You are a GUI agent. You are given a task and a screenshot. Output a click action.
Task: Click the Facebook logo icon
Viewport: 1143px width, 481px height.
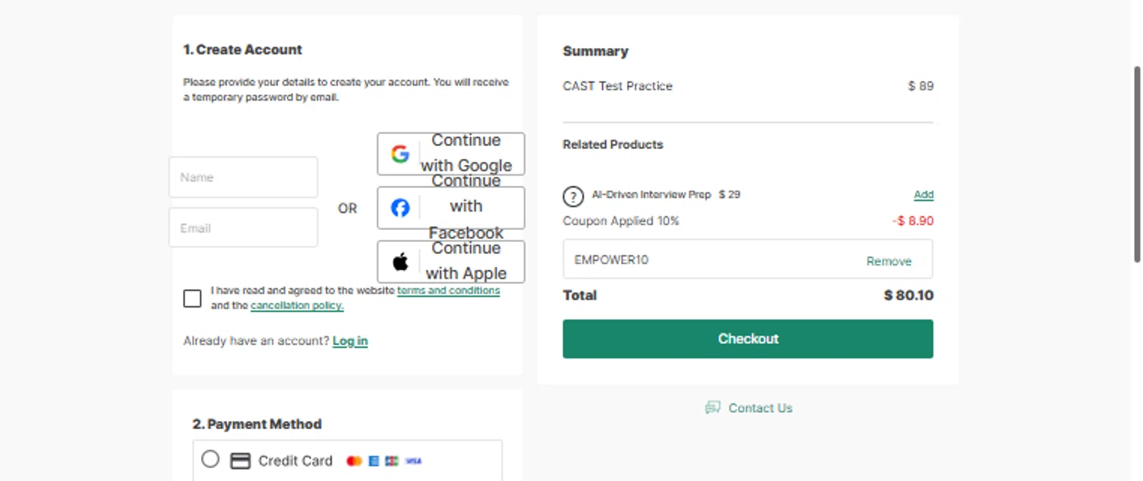tap(400, 208)
